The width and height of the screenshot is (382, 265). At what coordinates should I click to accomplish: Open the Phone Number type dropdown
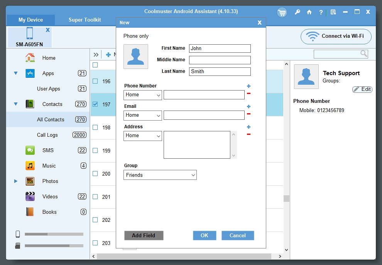142,95
